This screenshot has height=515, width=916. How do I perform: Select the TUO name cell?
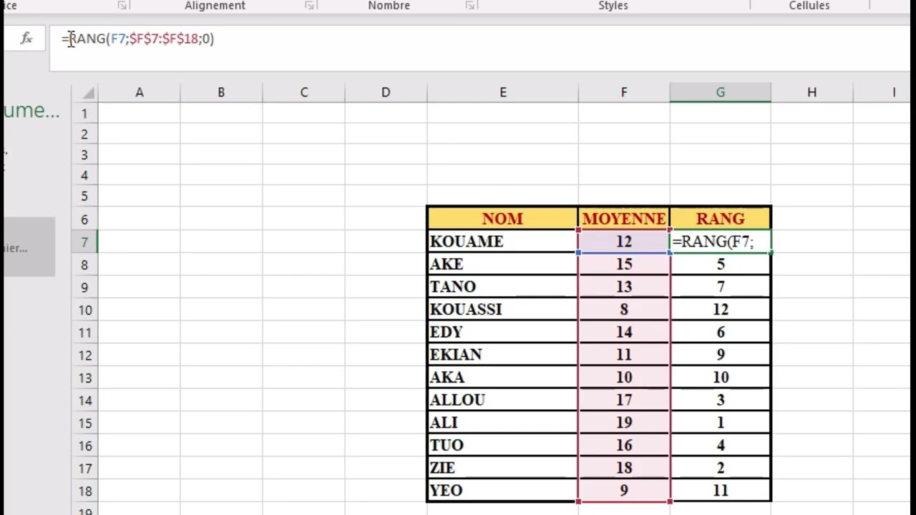(x=502, y=446)
